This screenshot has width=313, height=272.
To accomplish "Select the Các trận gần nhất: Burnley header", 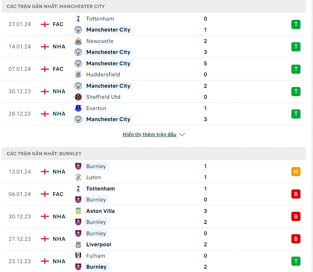I will [x=154, y=153].
